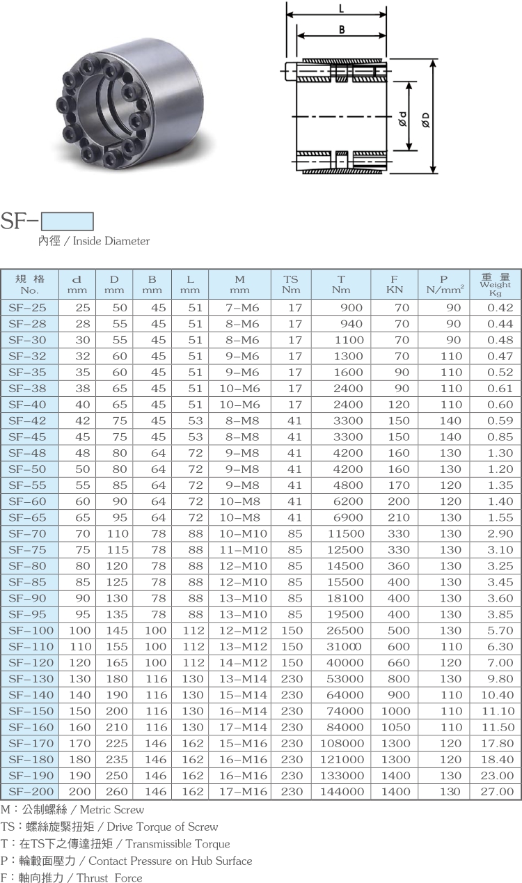Click the 'M: Metric Screw' legend line
This screenshot has height=883, width=522.
[73, 809]
